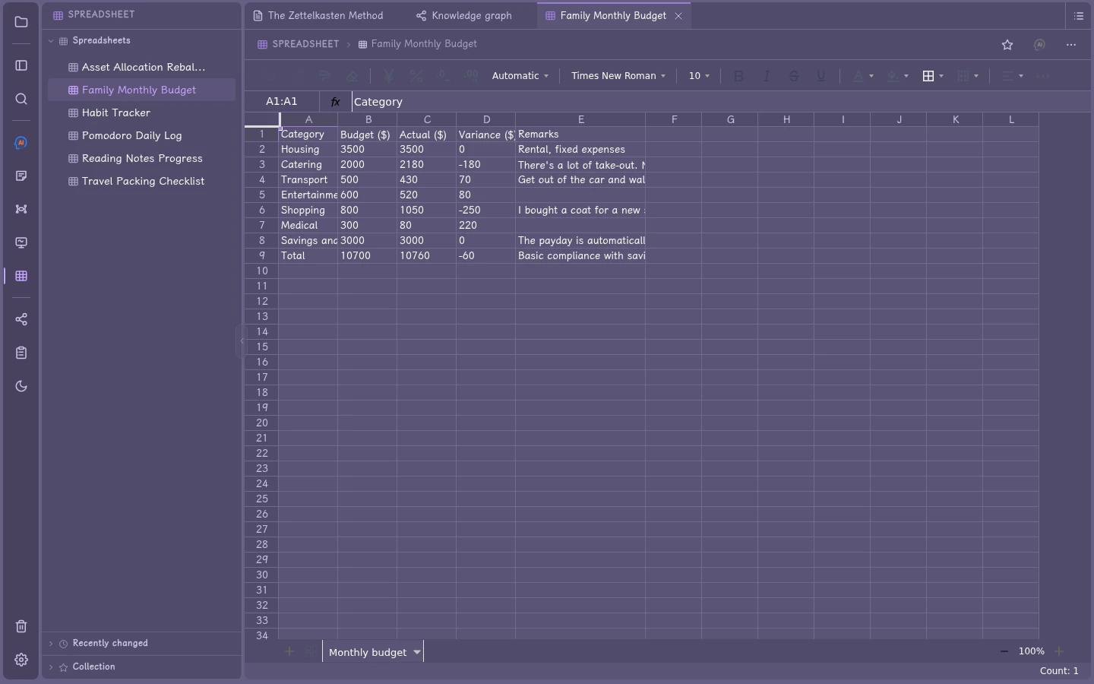
Task: Zoom out with the minus icon
Action: coord(1004,651)
